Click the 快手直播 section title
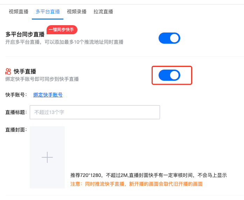Image resolution: width=244 pixels, height=200 pixels. pos(25,71)
